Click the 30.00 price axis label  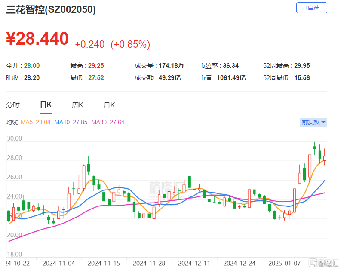click(15, 138)
